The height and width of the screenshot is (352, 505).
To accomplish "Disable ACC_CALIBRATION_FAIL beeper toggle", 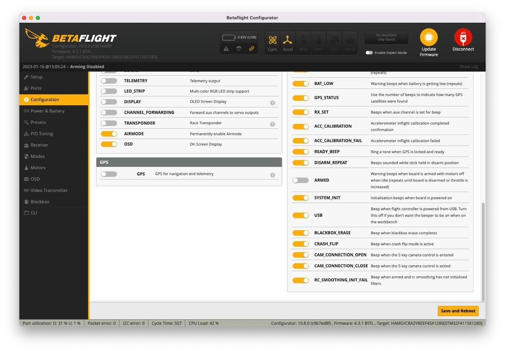I will click(300, 141).
